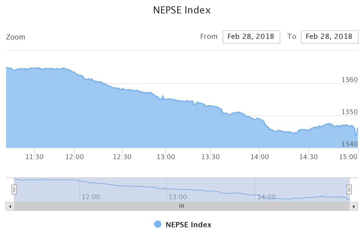The height and width of the screenshot is (243, 364).
Task: Grab the left navigator range handle
Action: click(14, 190)
